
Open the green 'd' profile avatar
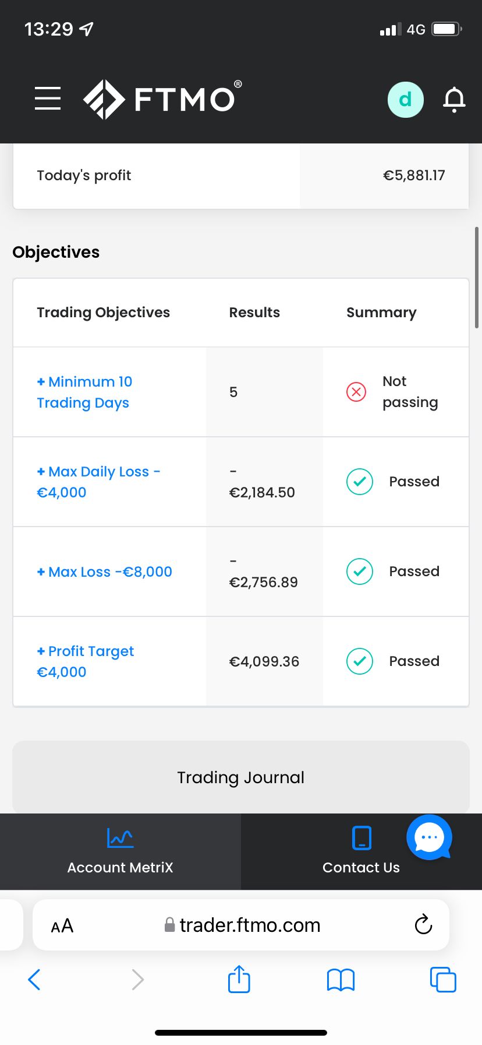coord(405,100)
